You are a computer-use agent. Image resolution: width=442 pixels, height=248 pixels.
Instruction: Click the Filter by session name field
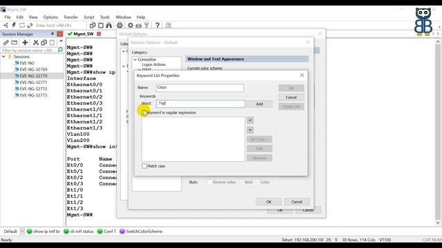pyautogui.click(x=29, y=50)
